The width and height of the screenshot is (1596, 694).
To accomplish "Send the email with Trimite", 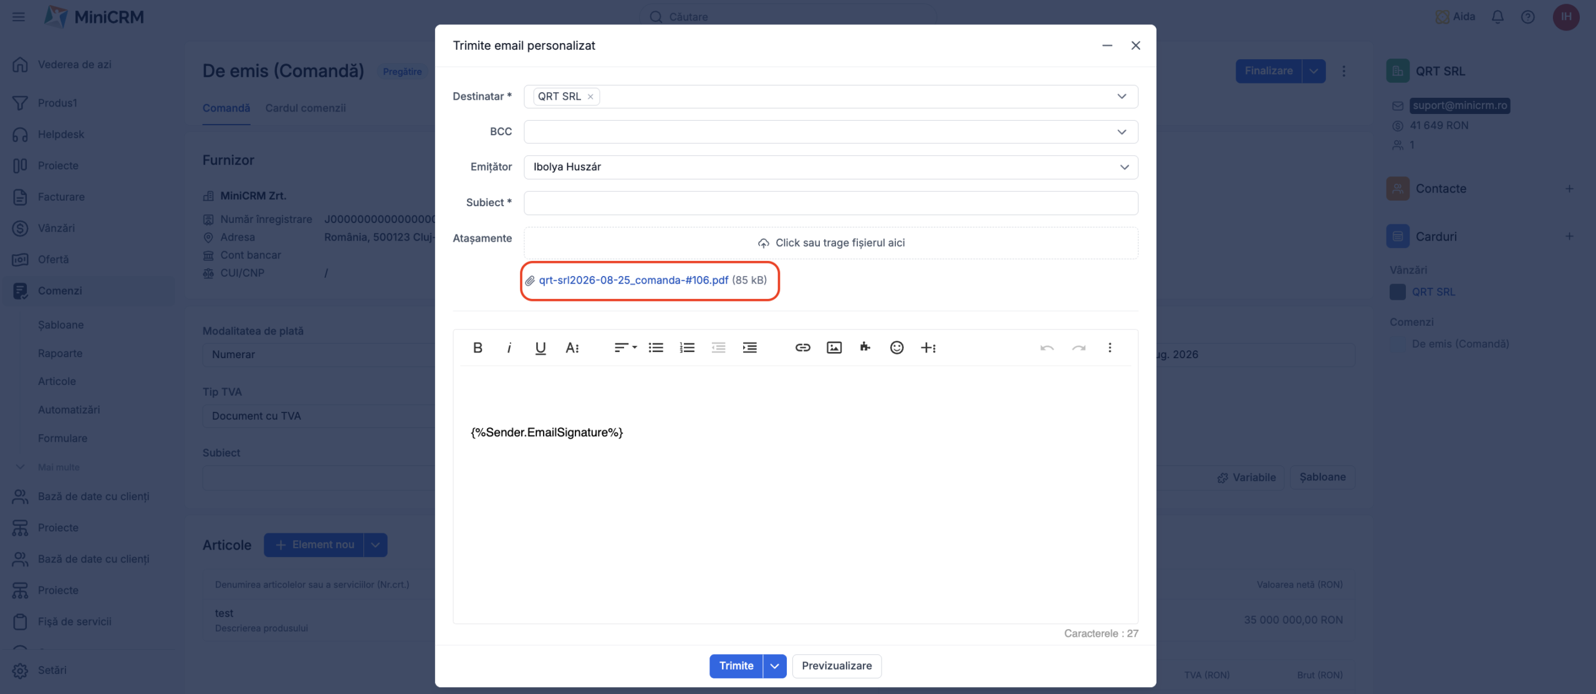I will pyautogui.click(x=736, y=666).
